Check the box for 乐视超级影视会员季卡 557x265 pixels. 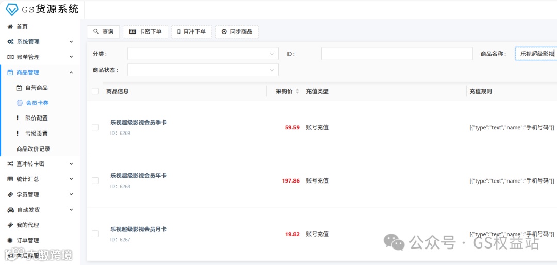[x=95, y=127]
